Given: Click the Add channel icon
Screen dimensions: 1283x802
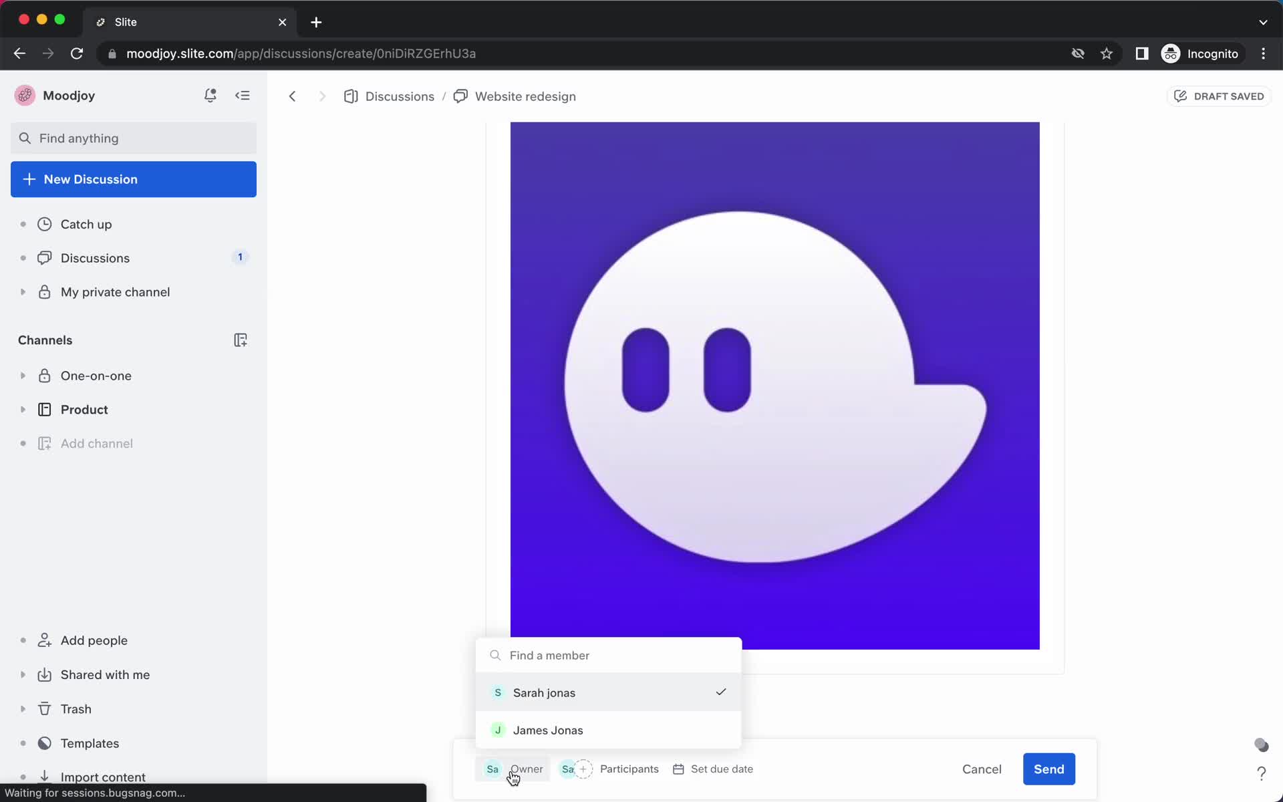Looking at the screenshot, I should [x=44, y=444].
